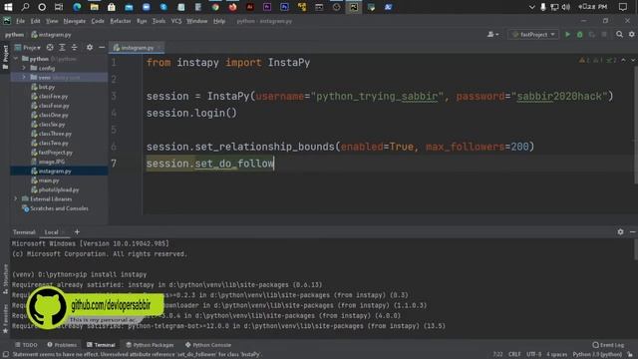This screenshot has height=359, width=638.
Task: Close the instagram.py editor tab
Action: click(159, 48)
